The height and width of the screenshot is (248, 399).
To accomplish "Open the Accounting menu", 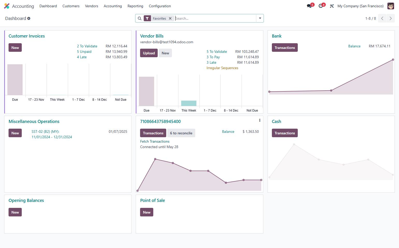I will pyautogui.click(x=113, y=6).
